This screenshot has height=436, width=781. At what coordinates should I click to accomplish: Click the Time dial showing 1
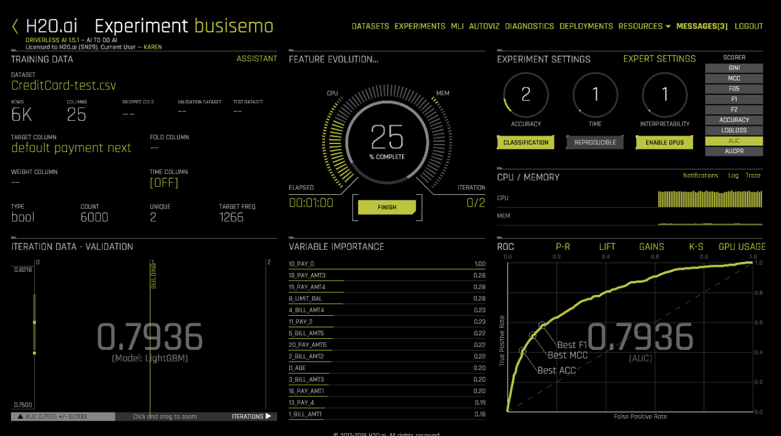coord(595,95)
